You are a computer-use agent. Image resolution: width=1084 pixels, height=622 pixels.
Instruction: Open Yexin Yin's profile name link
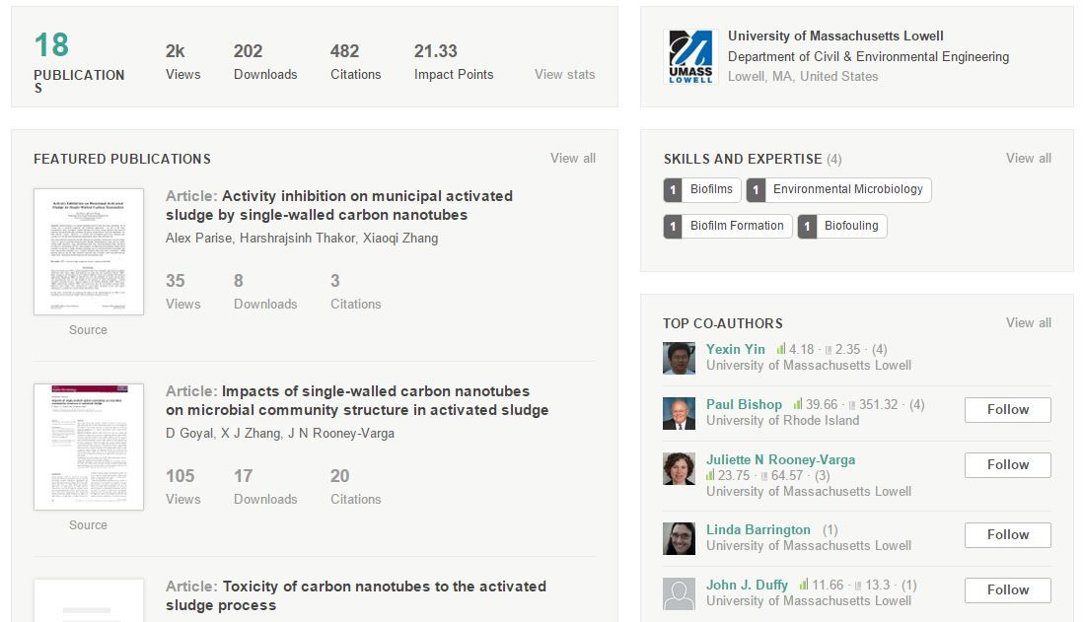click(736, 349)
